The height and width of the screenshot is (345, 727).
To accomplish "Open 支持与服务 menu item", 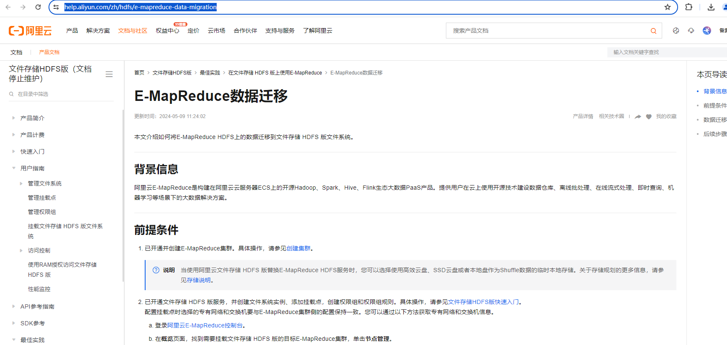I will 280,31.
